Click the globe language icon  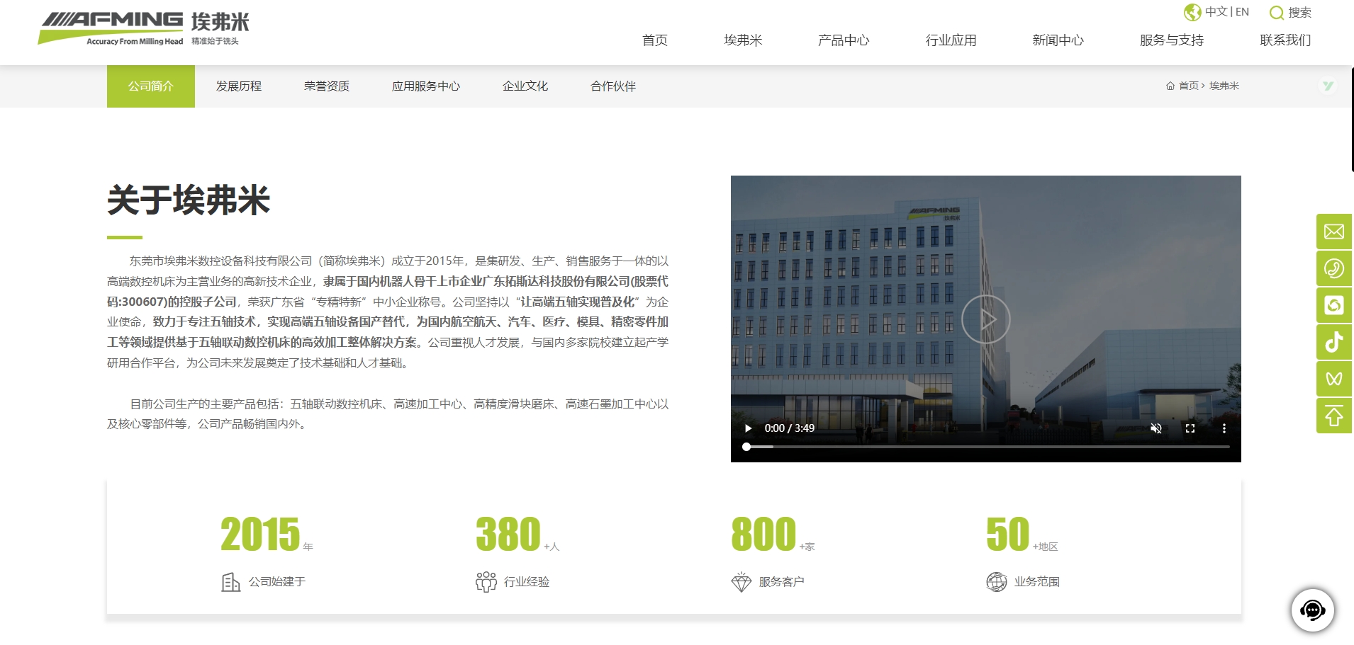pos(1192,12)
